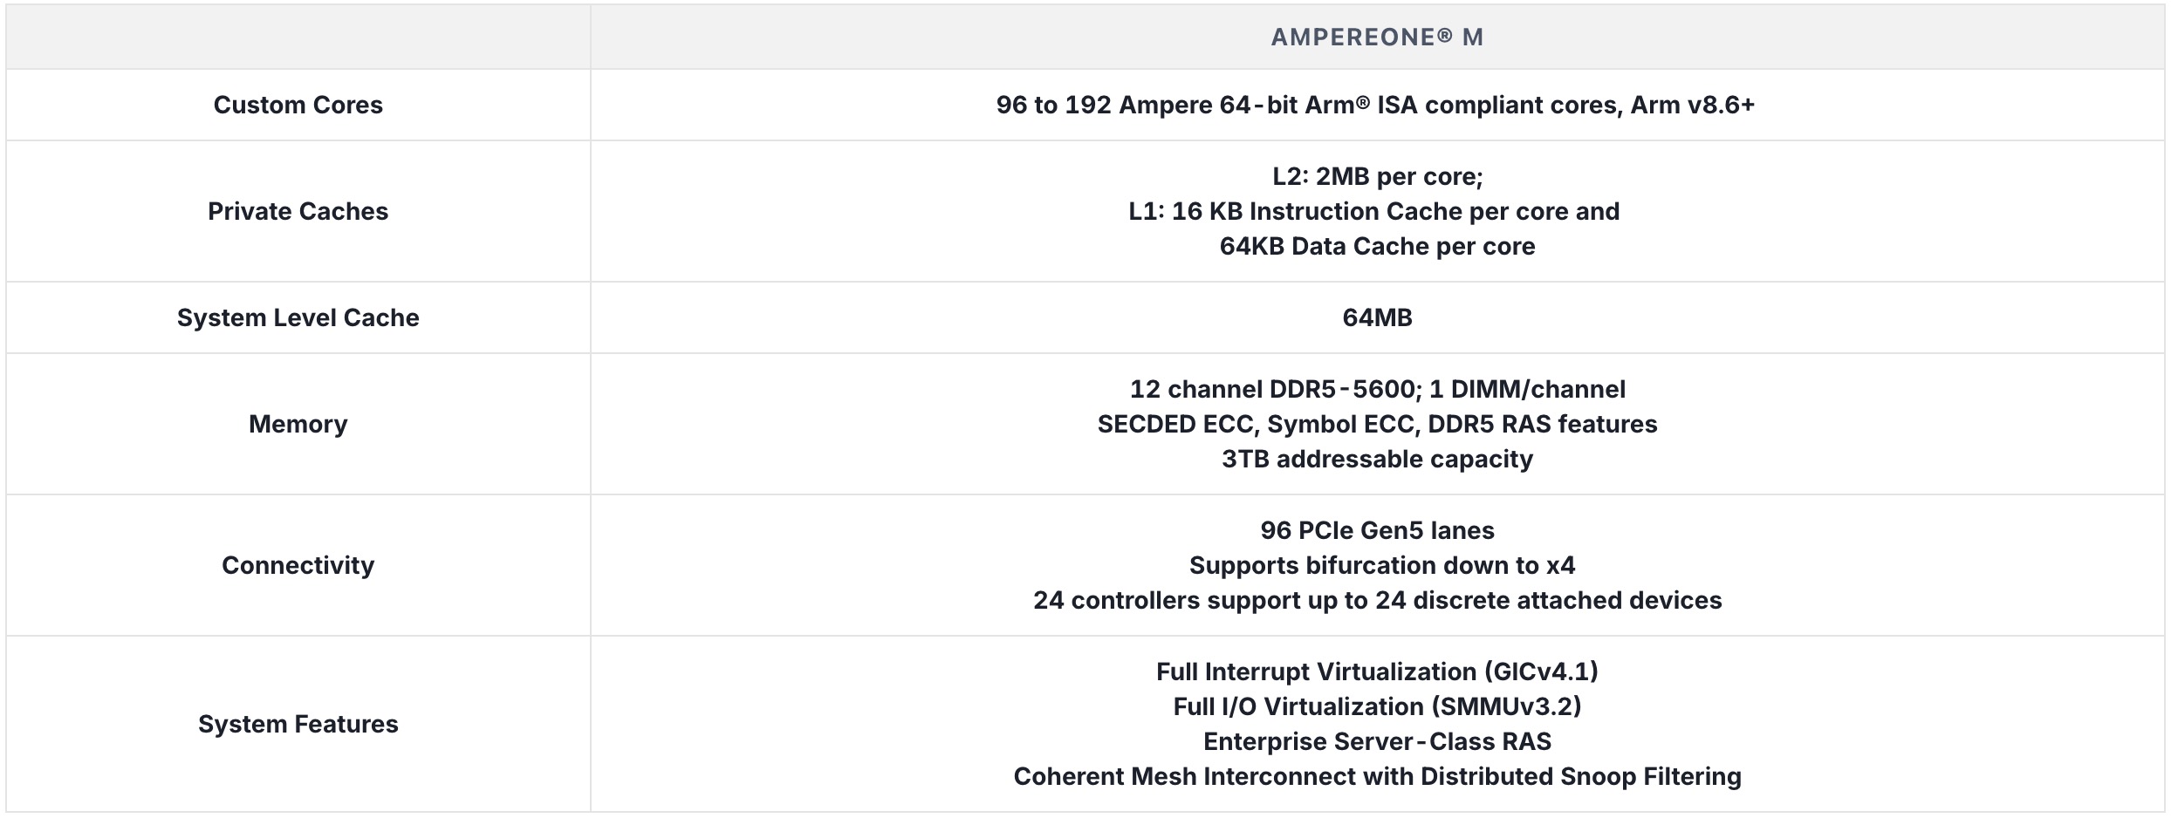
Task: Click the Full Interrupt Virtualization (GICv4.1) line
Action: coord(1377,671)
